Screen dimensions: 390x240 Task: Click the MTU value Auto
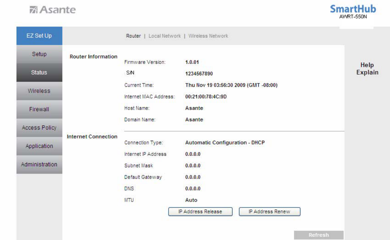click(191, 200)
